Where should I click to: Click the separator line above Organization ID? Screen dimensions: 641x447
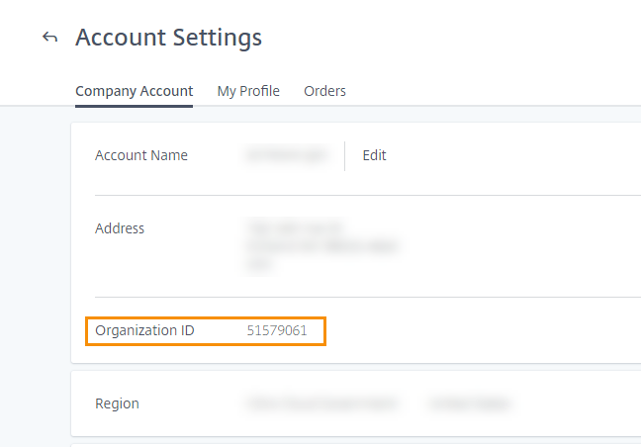366,297
